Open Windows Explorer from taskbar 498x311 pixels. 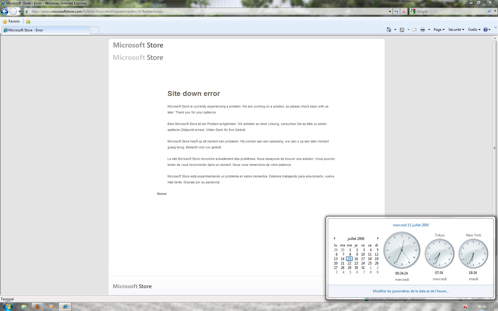24,307
